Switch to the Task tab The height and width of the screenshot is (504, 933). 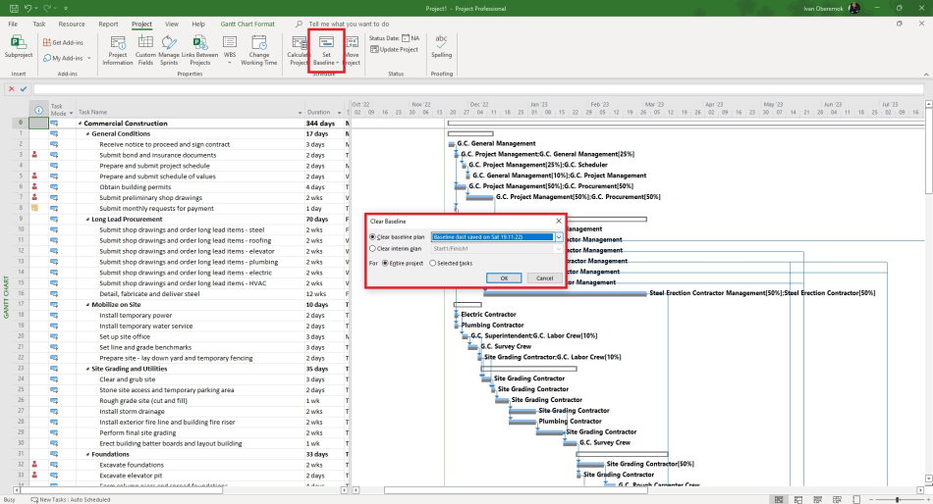[39, 24]
